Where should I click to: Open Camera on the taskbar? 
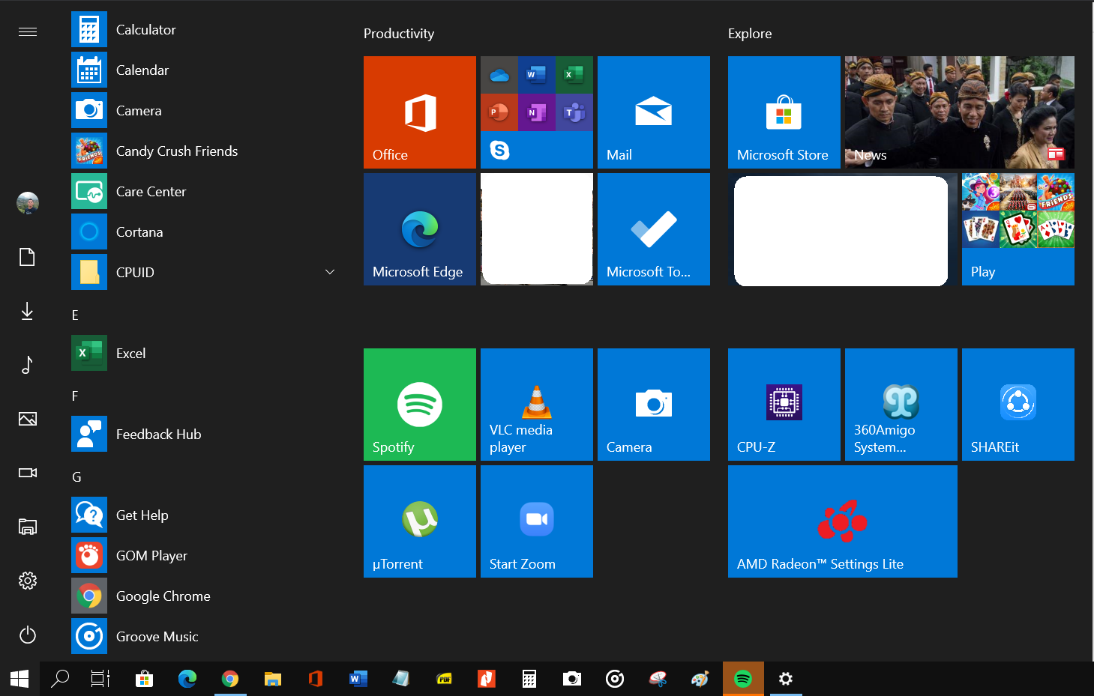(572, 679)
